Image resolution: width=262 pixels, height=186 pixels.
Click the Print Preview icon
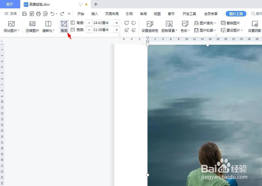click(x=46, y=14)
